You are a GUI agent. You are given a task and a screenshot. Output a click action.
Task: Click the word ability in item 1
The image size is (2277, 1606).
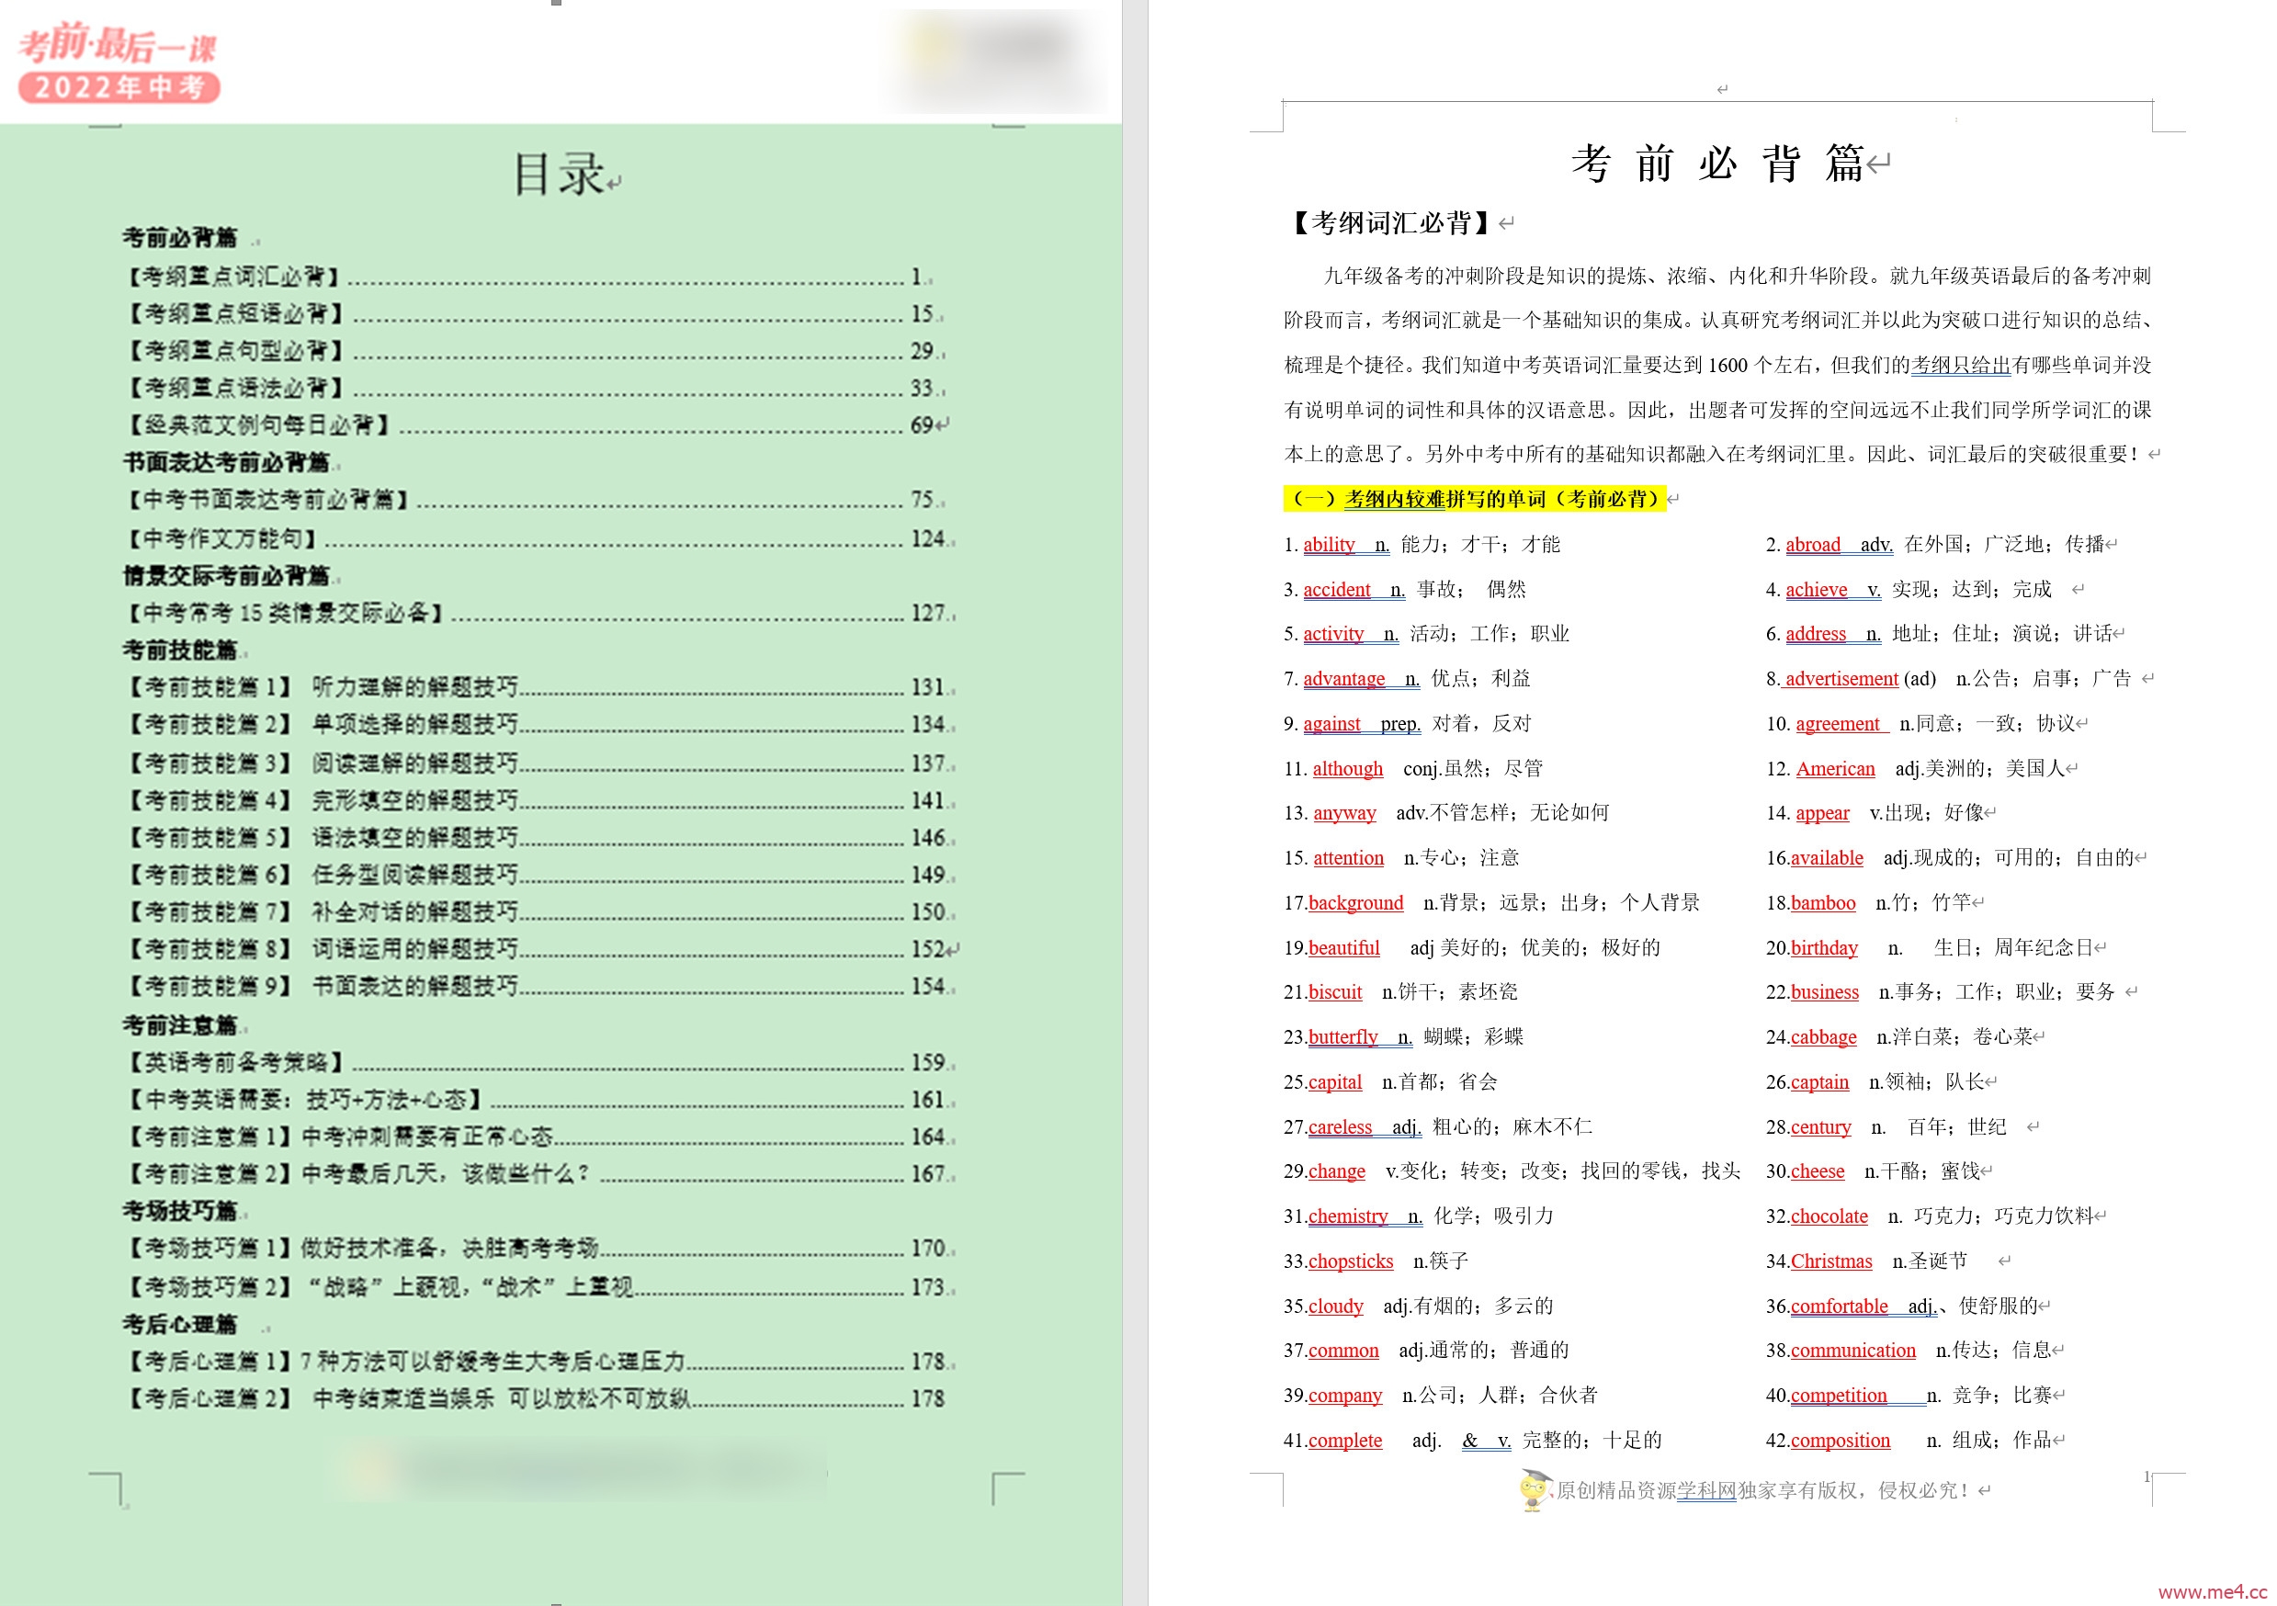click(1329, 544)
